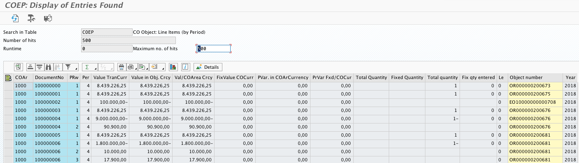
Task: Click the 100.000,00- Value TranCurr cell
Action: coord(110,102)
